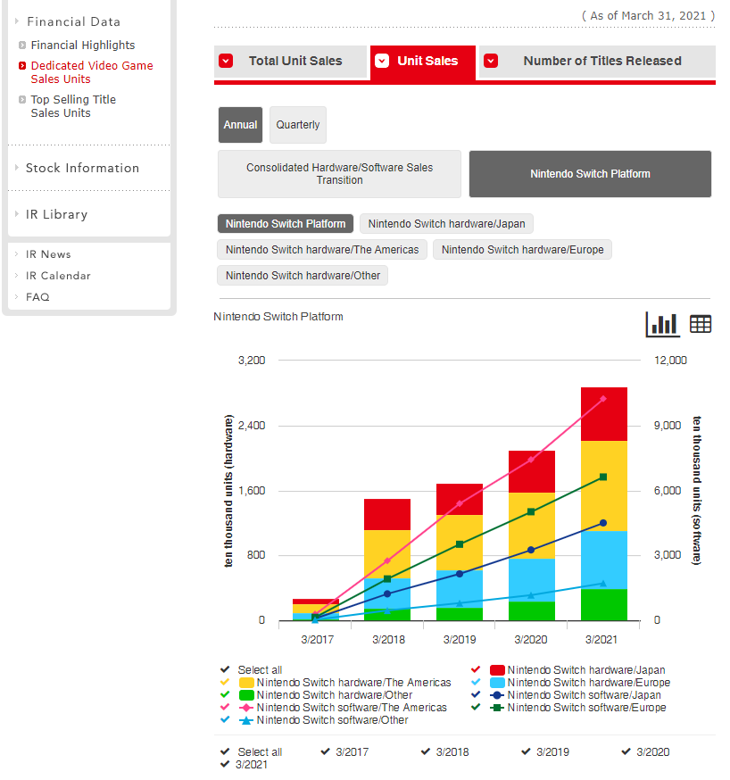
Task: Show Nintendo Switch hardware/The Americas chart
Action: tap(322, 250)
